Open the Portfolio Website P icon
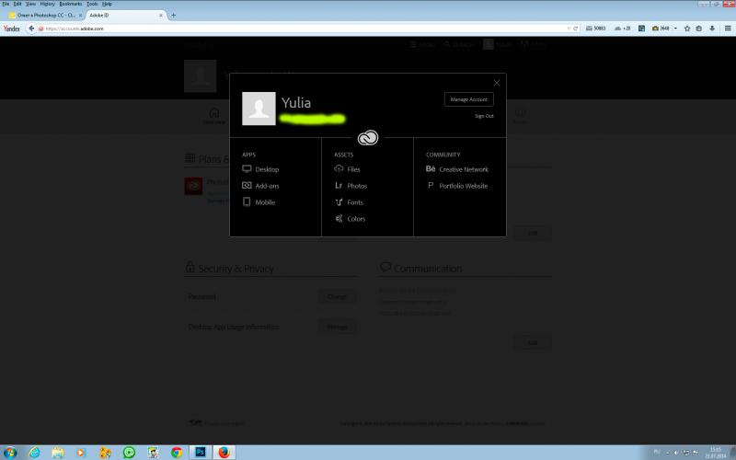 431,186
